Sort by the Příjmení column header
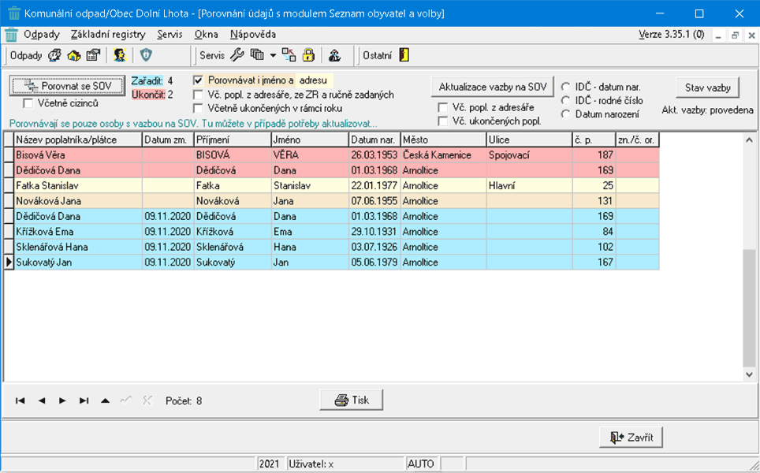 [231, 140]
